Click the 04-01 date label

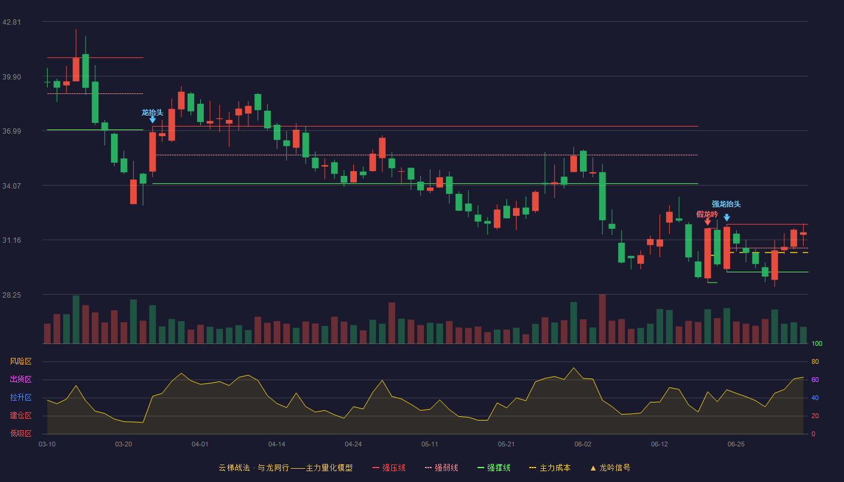click(x=200, y=444)
